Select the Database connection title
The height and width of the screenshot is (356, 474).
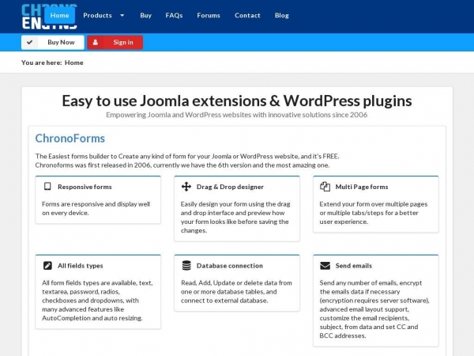[230, 266]
